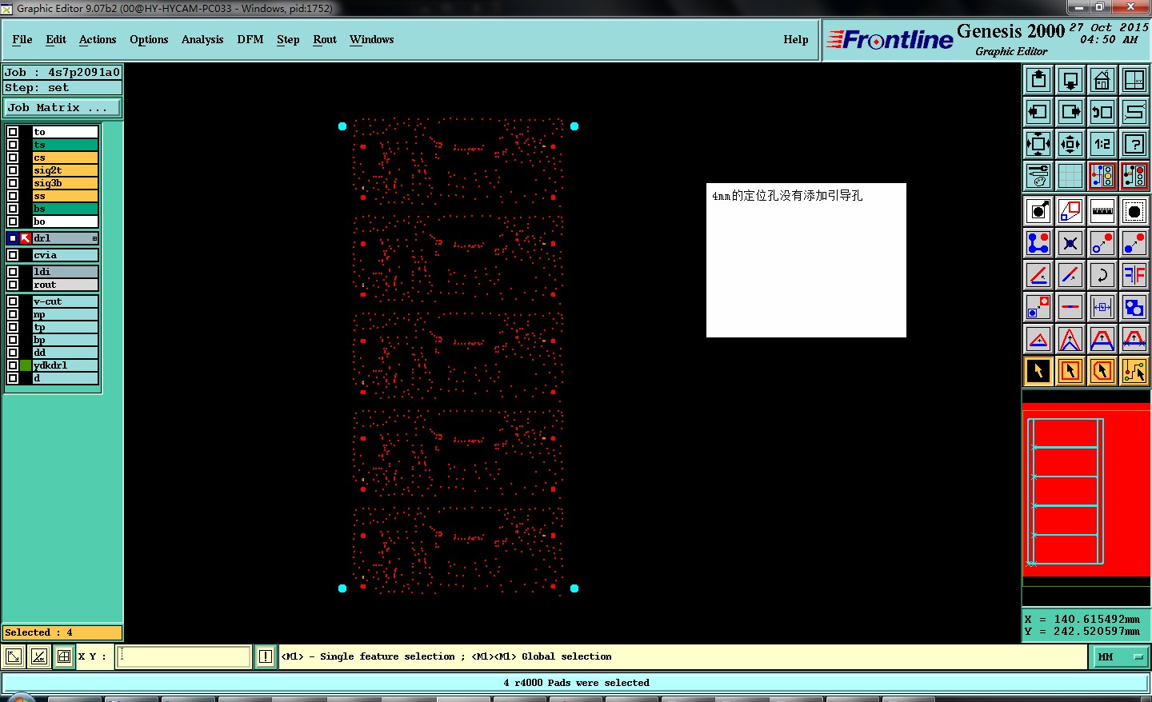Click the mirror F icon
This screenshot has height=702, width=1152.
(x=1134, y=275)
